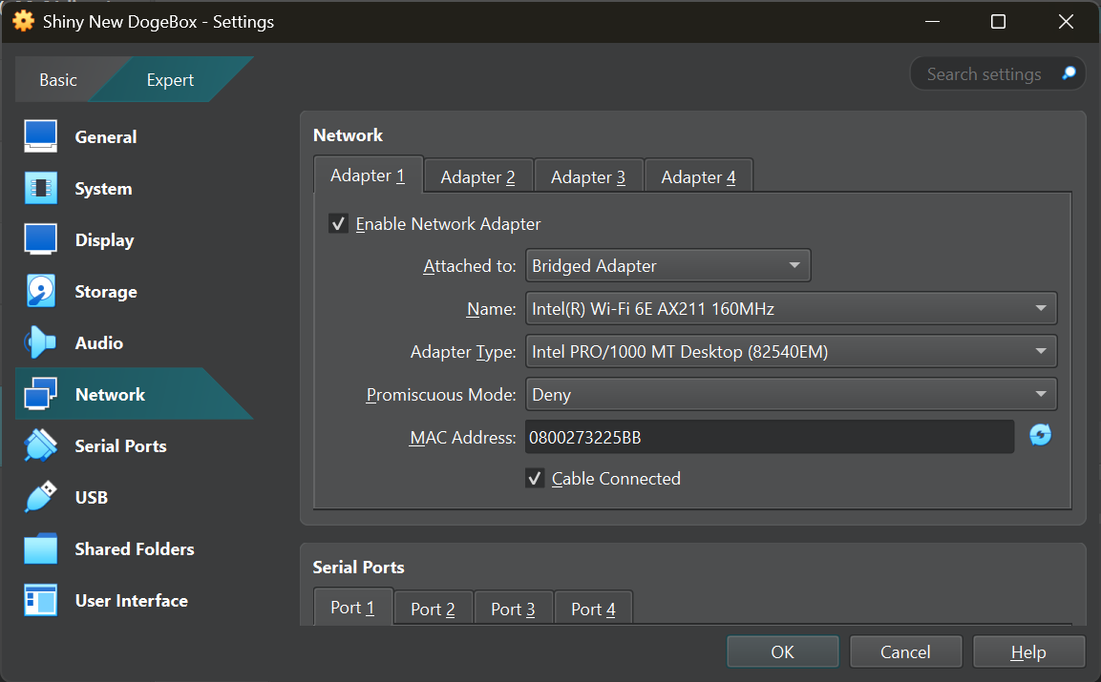Generate a new random MAC address

(1040, 435)
